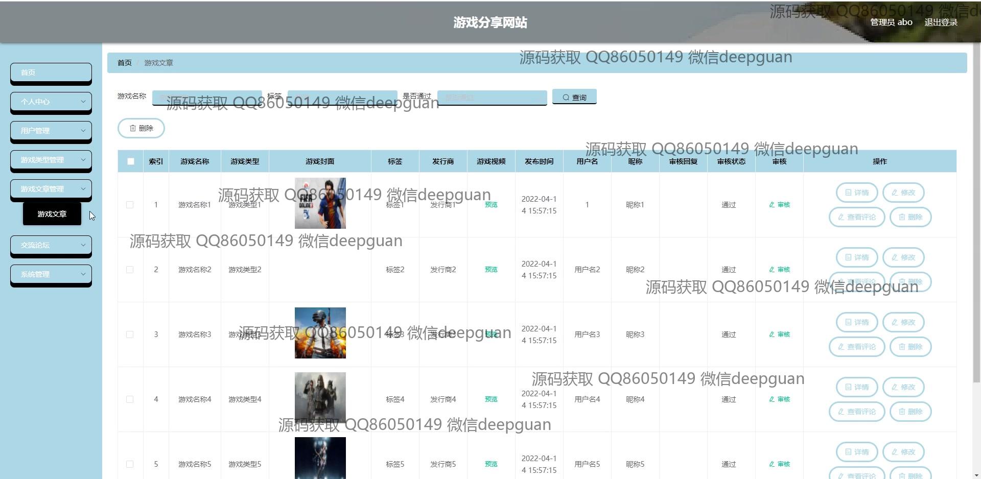Click 删除 delete button in row 4
Image resolution: width=981 pixels, height=479 pixels.
(x=910, y=412)
